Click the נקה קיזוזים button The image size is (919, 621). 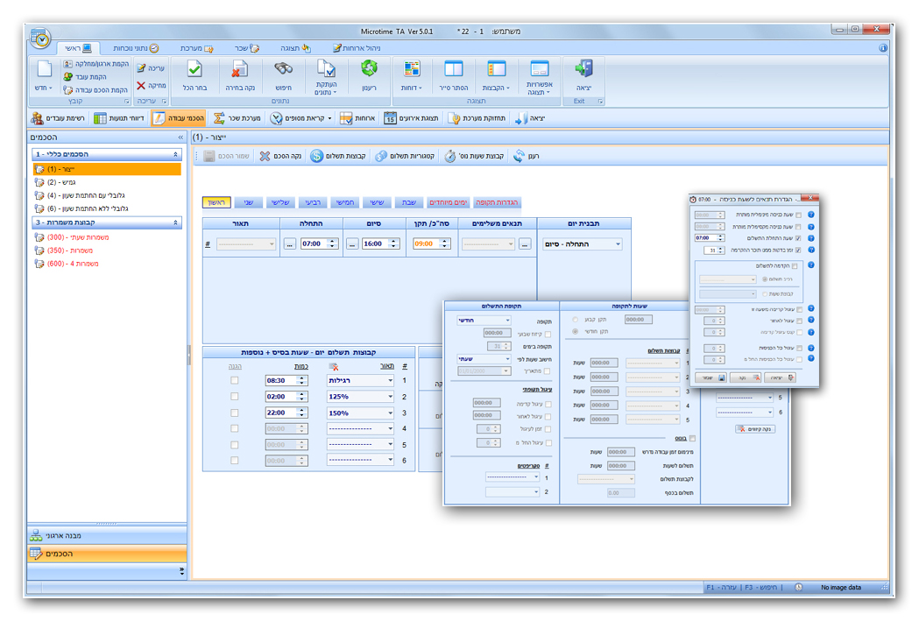pos(755,429)
